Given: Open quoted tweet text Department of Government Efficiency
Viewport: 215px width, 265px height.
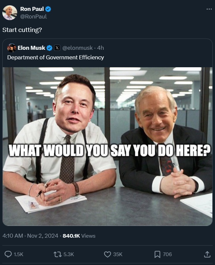Looking at the screenshot, I should (x=55, y=57).
